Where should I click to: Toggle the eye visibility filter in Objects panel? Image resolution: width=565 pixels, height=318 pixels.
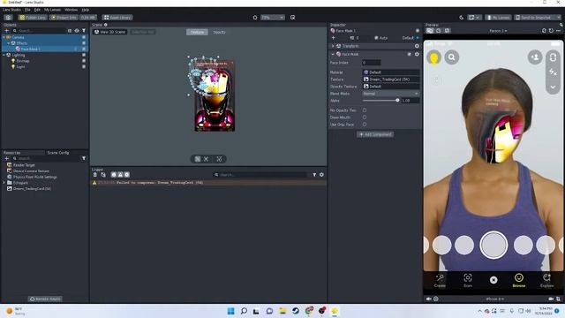coord(77,31)
